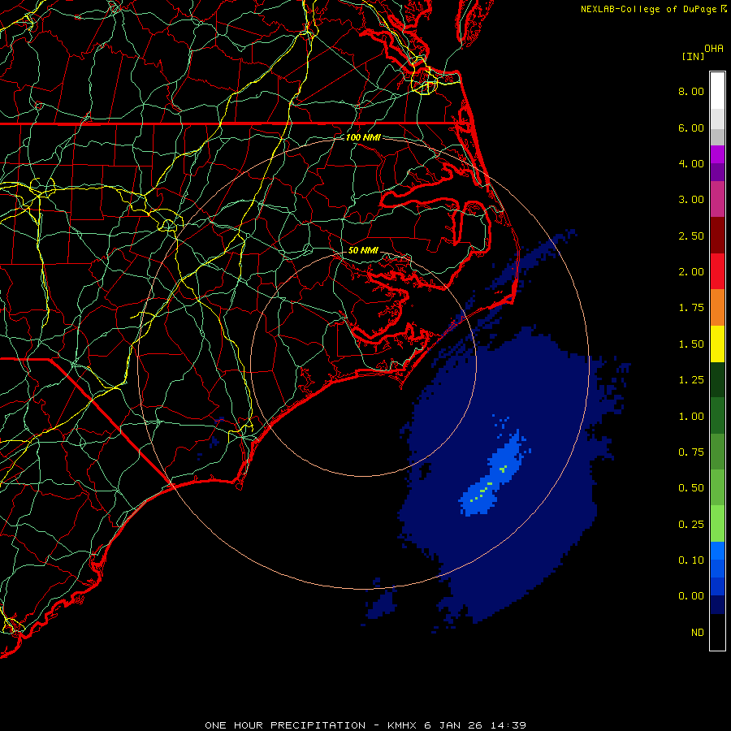Select the 4.00 legend value
The width and height of the screenshot is (731, 731).
(x=691, y=163)
